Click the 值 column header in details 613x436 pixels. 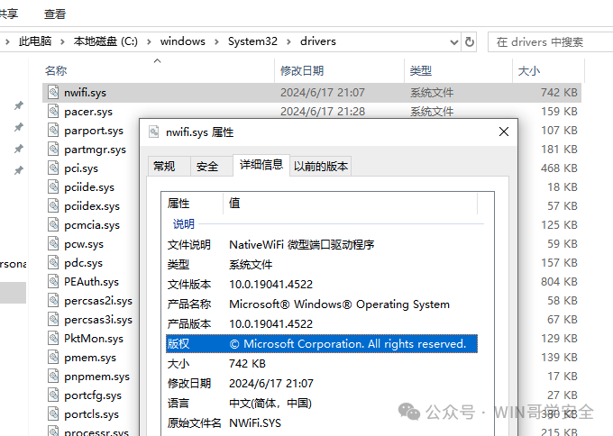351,204
